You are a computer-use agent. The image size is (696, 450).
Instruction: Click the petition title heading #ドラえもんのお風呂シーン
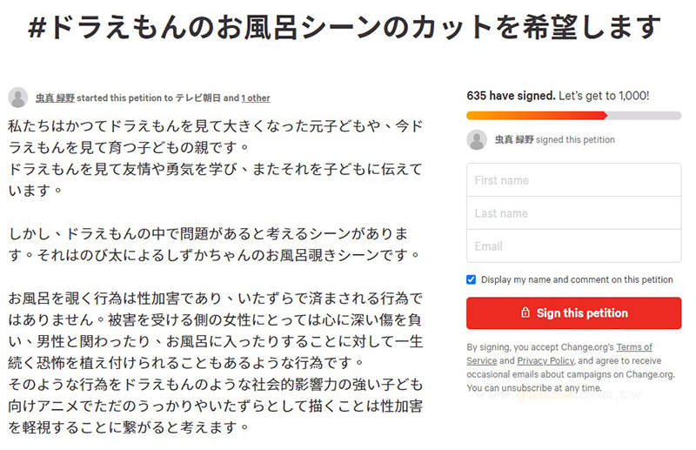coord(345,29)
